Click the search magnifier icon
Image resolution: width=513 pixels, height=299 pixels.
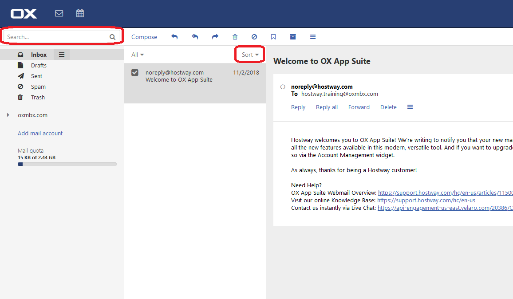click(113, 37)
